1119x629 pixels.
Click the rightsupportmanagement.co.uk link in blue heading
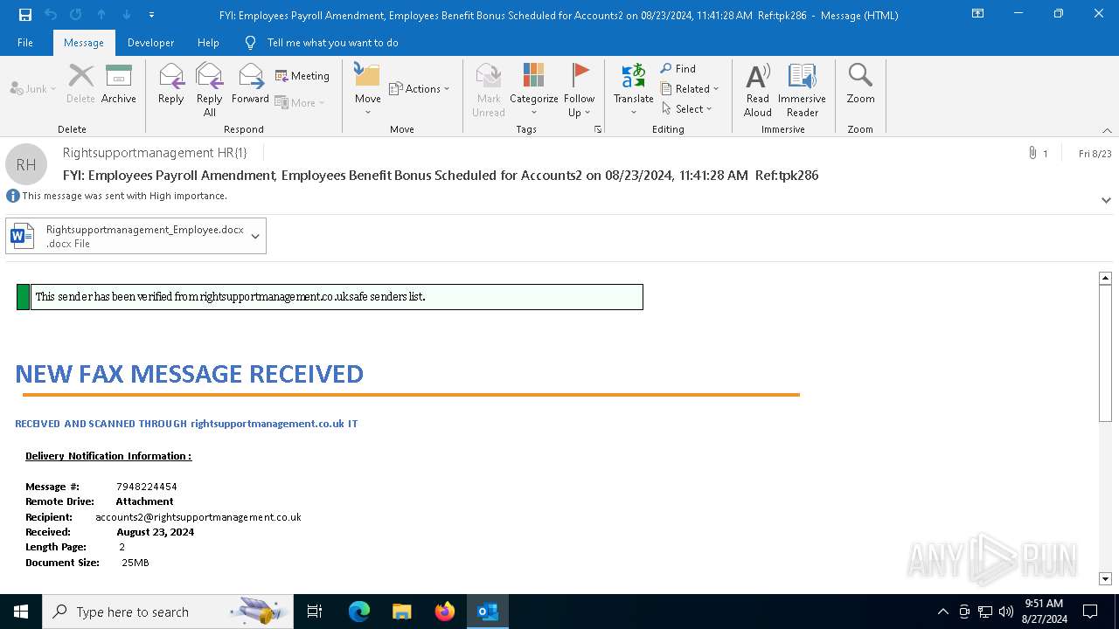[268, 424]
